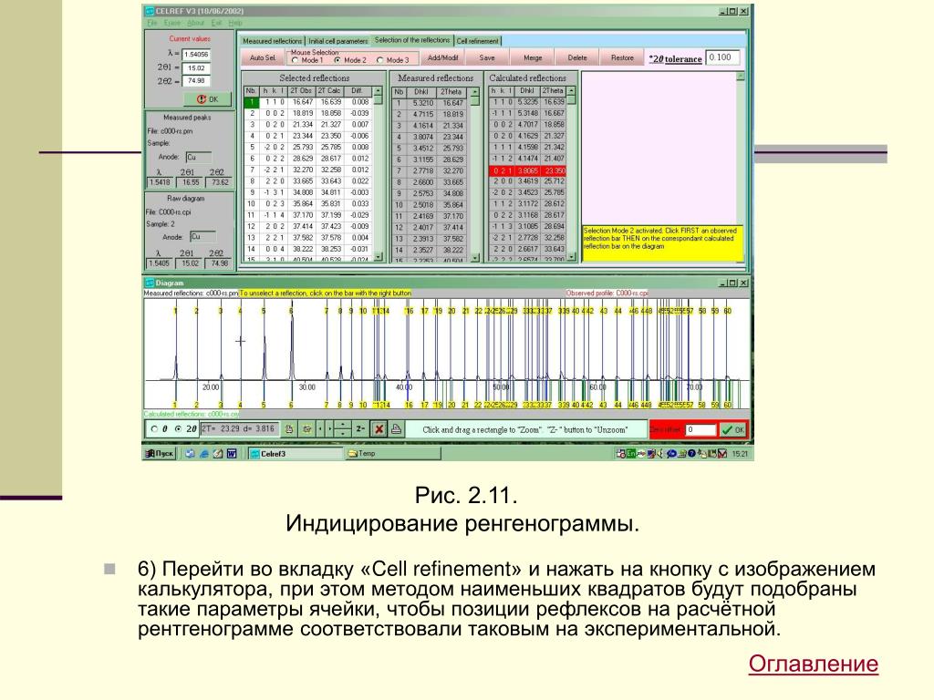Open the File menu
This screenshot has height=700, width=934.
pos(152,23)
